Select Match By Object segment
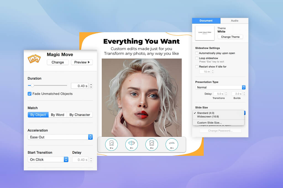 [38, 115]
